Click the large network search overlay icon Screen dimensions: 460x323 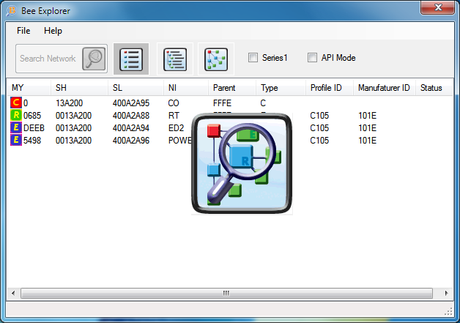coord(242,163)
